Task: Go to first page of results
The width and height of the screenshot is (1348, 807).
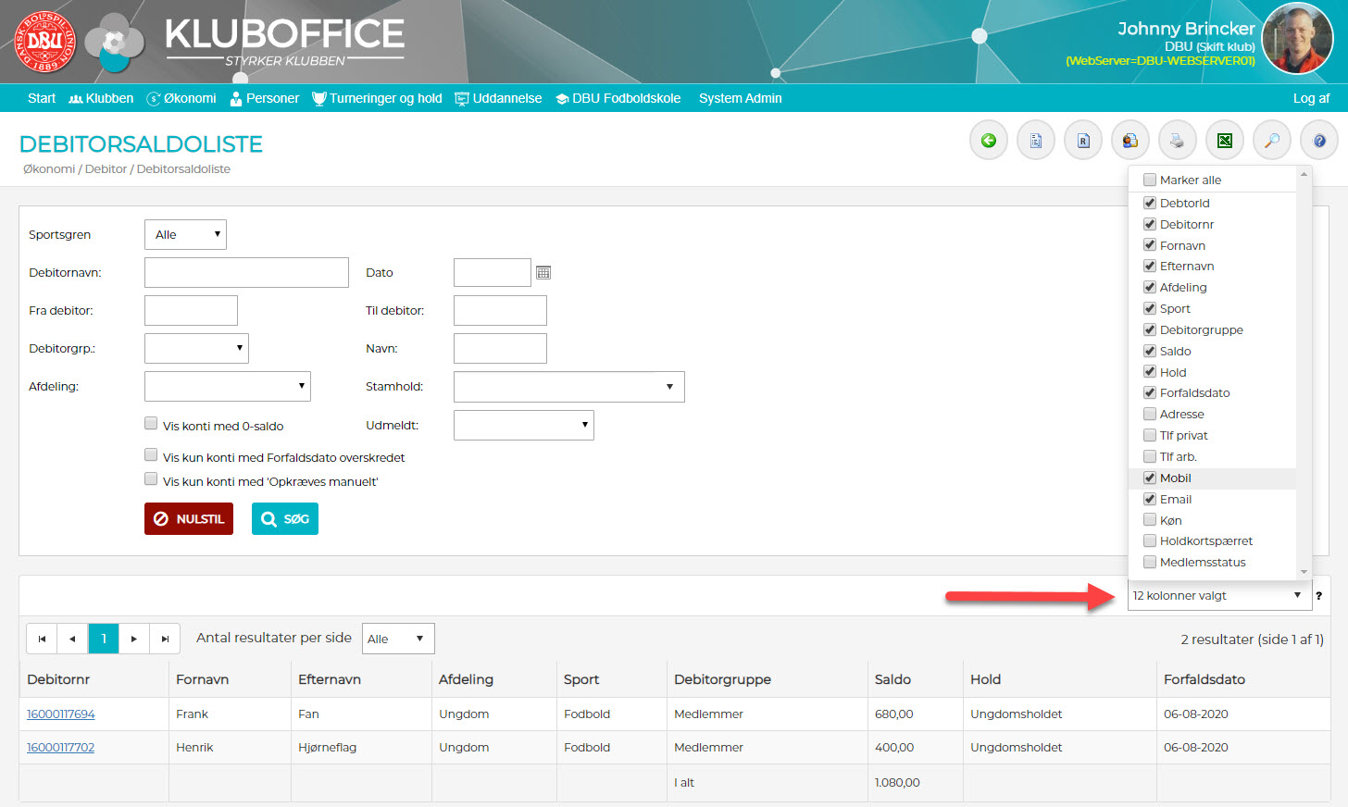Action: (42, 639)
